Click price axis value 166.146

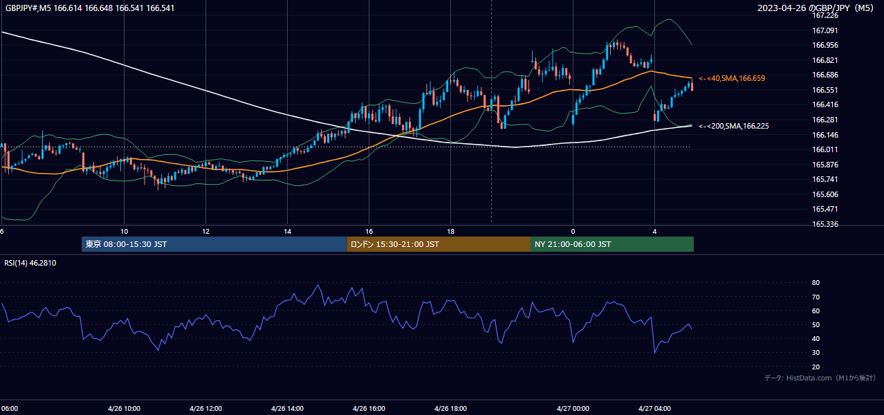[x=825, y=135]
